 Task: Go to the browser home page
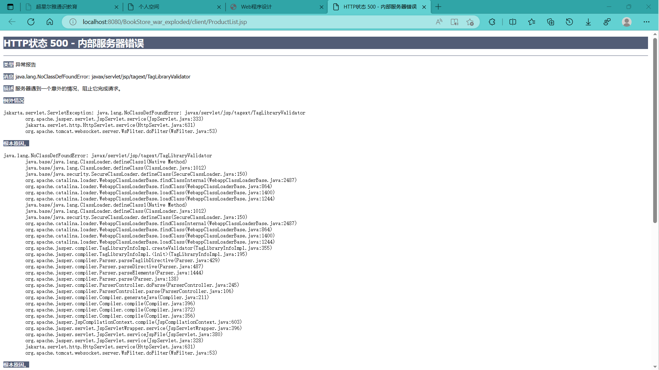(50, 22)
